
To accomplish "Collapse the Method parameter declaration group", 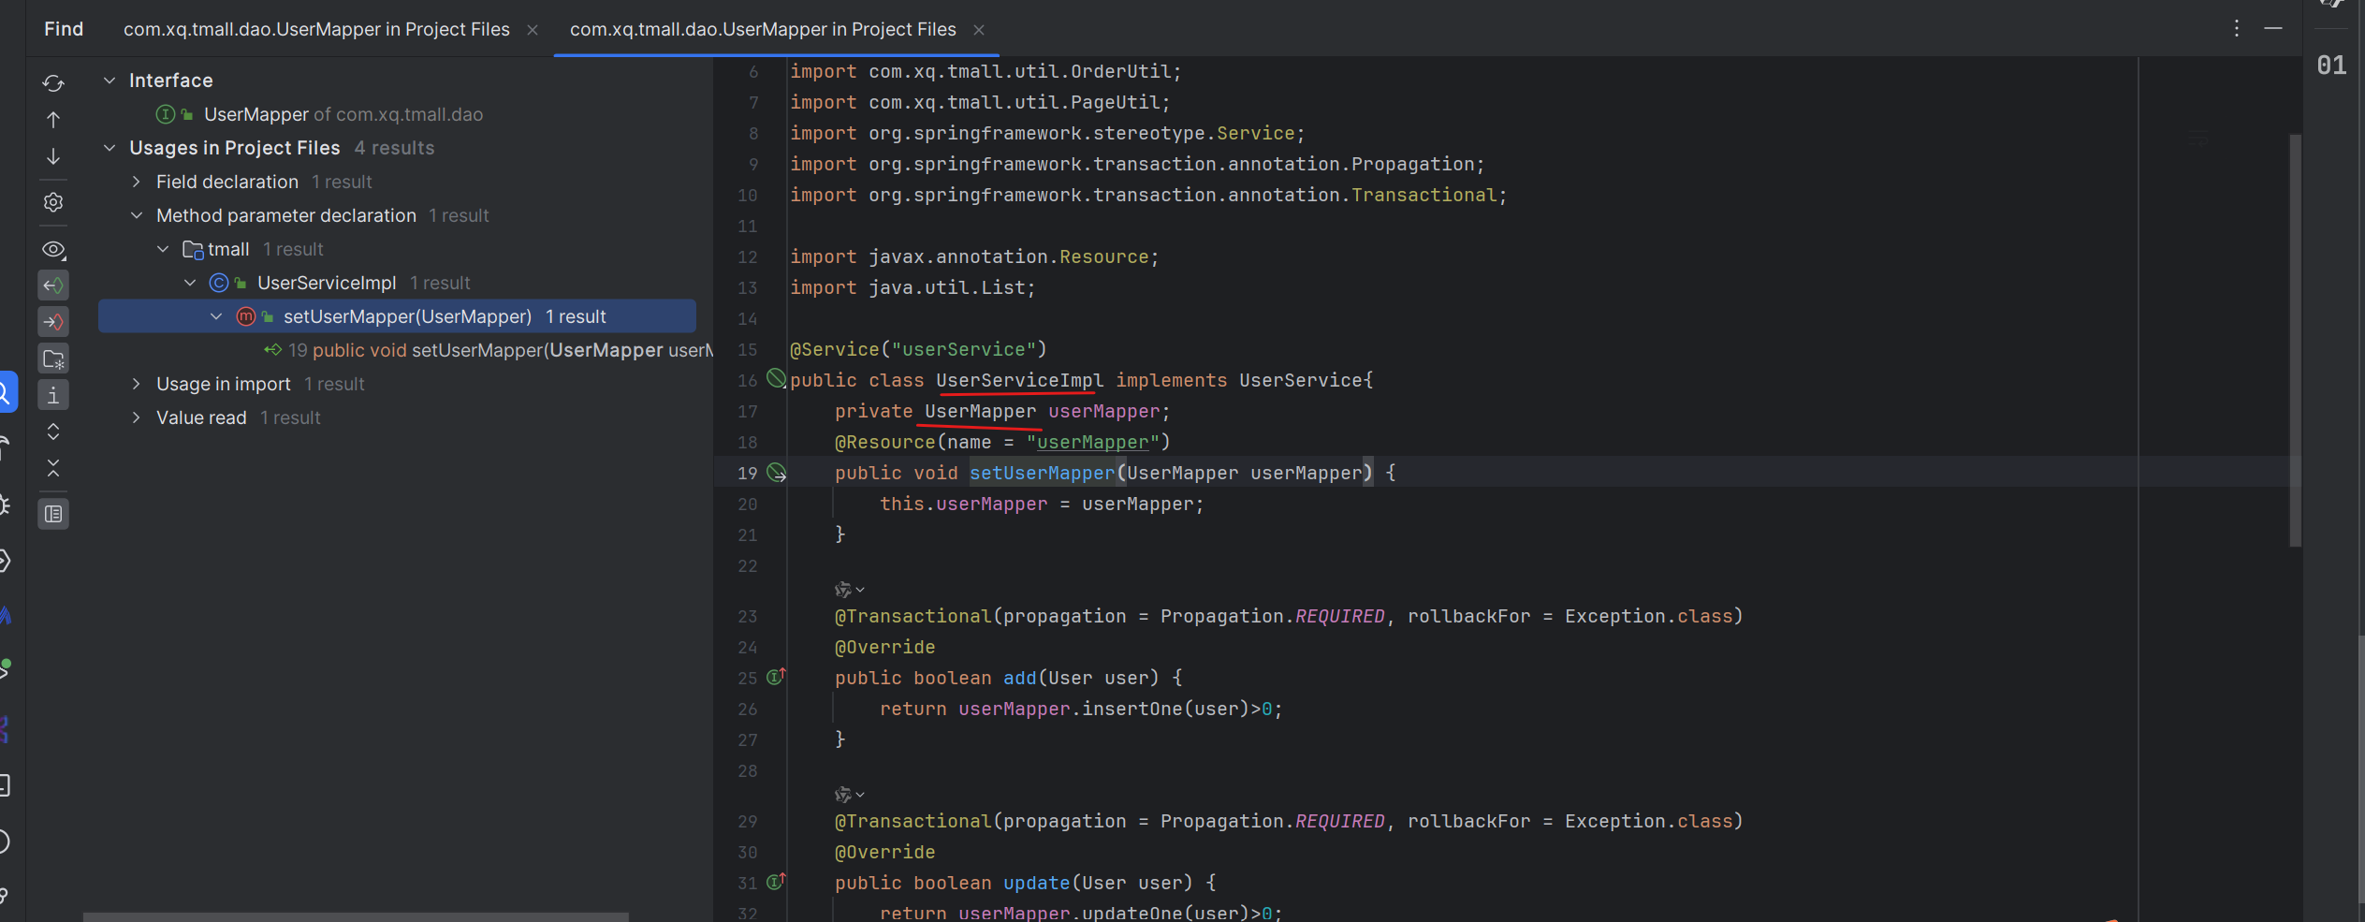I will [137, 215].
